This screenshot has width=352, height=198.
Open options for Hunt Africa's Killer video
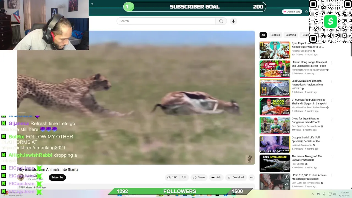click(332, 176)
